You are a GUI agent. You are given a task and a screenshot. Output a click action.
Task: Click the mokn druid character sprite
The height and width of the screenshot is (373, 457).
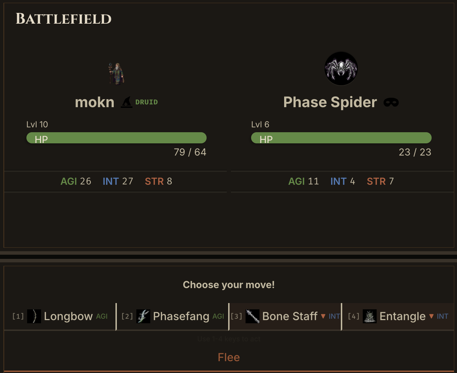coord(116,74)
